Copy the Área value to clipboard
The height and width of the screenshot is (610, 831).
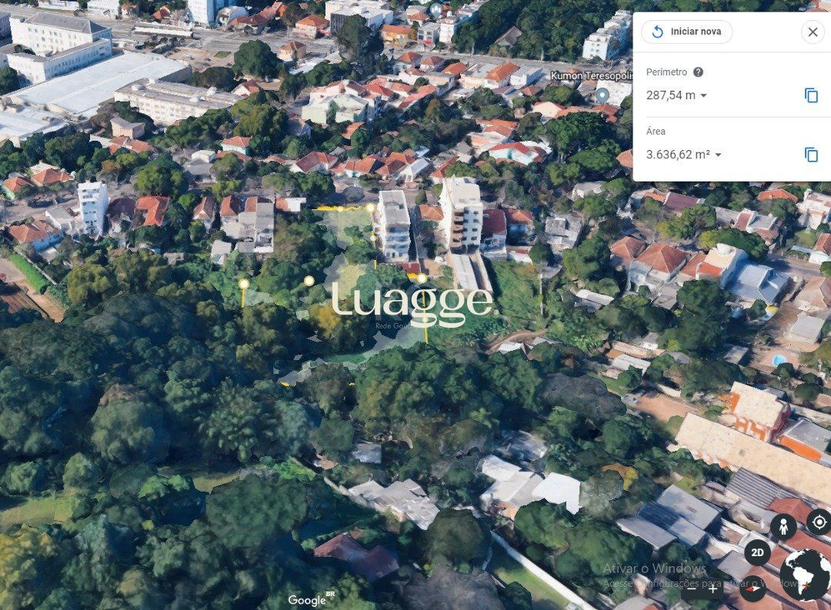[812, 155]
